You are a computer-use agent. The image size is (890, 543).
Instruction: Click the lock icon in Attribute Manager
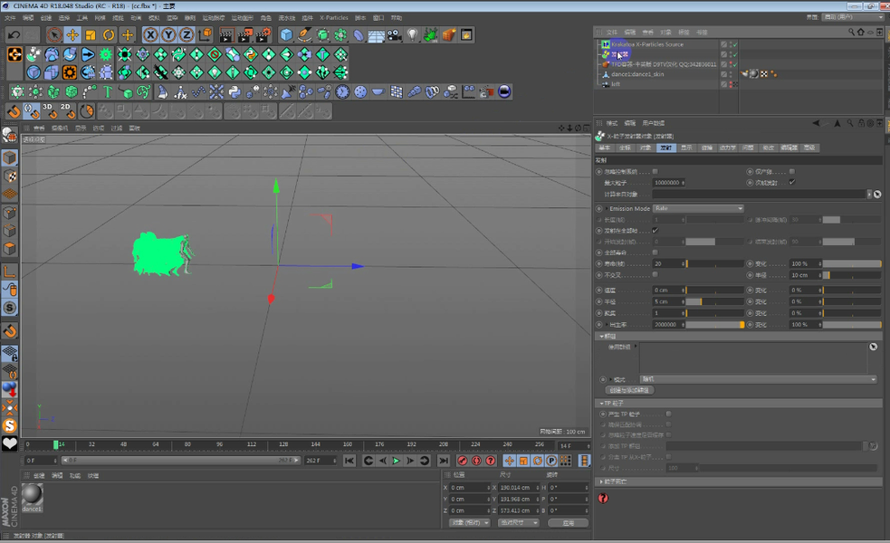tap(861, 123)
